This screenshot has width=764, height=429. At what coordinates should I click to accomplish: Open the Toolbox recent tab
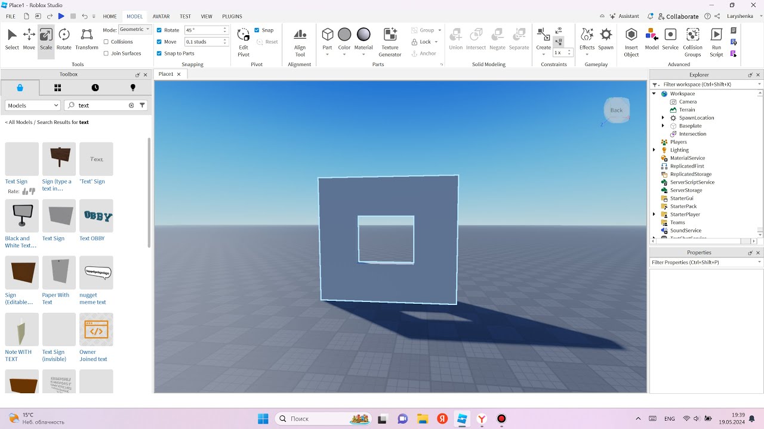pyautogui.click(x=95, y=88)
